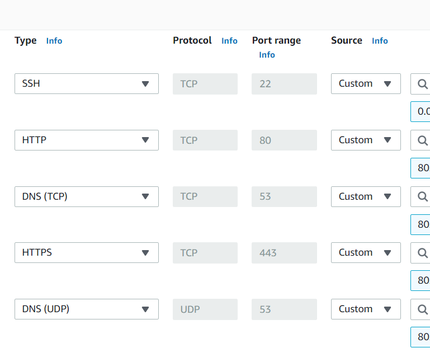This screenshot has width=430, height=362.
Task: Click the port range field showing 443
Action: [x=284, y=252]
